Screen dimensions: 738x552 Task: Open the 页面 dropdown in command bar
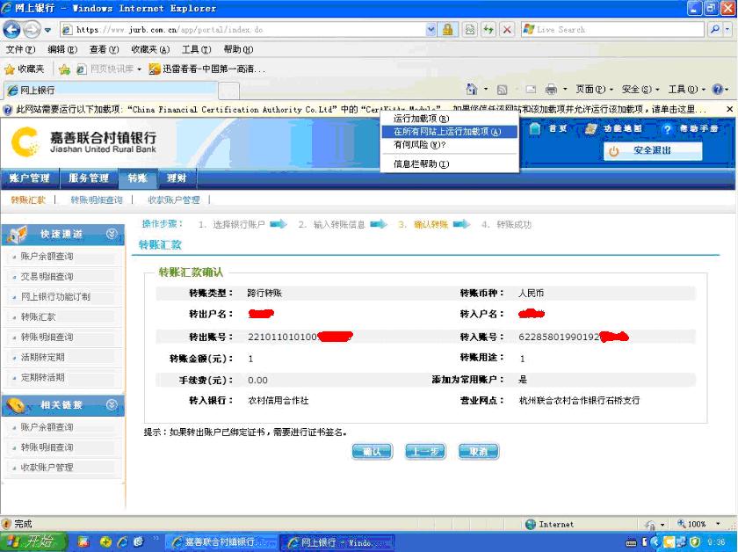tap(594, 90)
